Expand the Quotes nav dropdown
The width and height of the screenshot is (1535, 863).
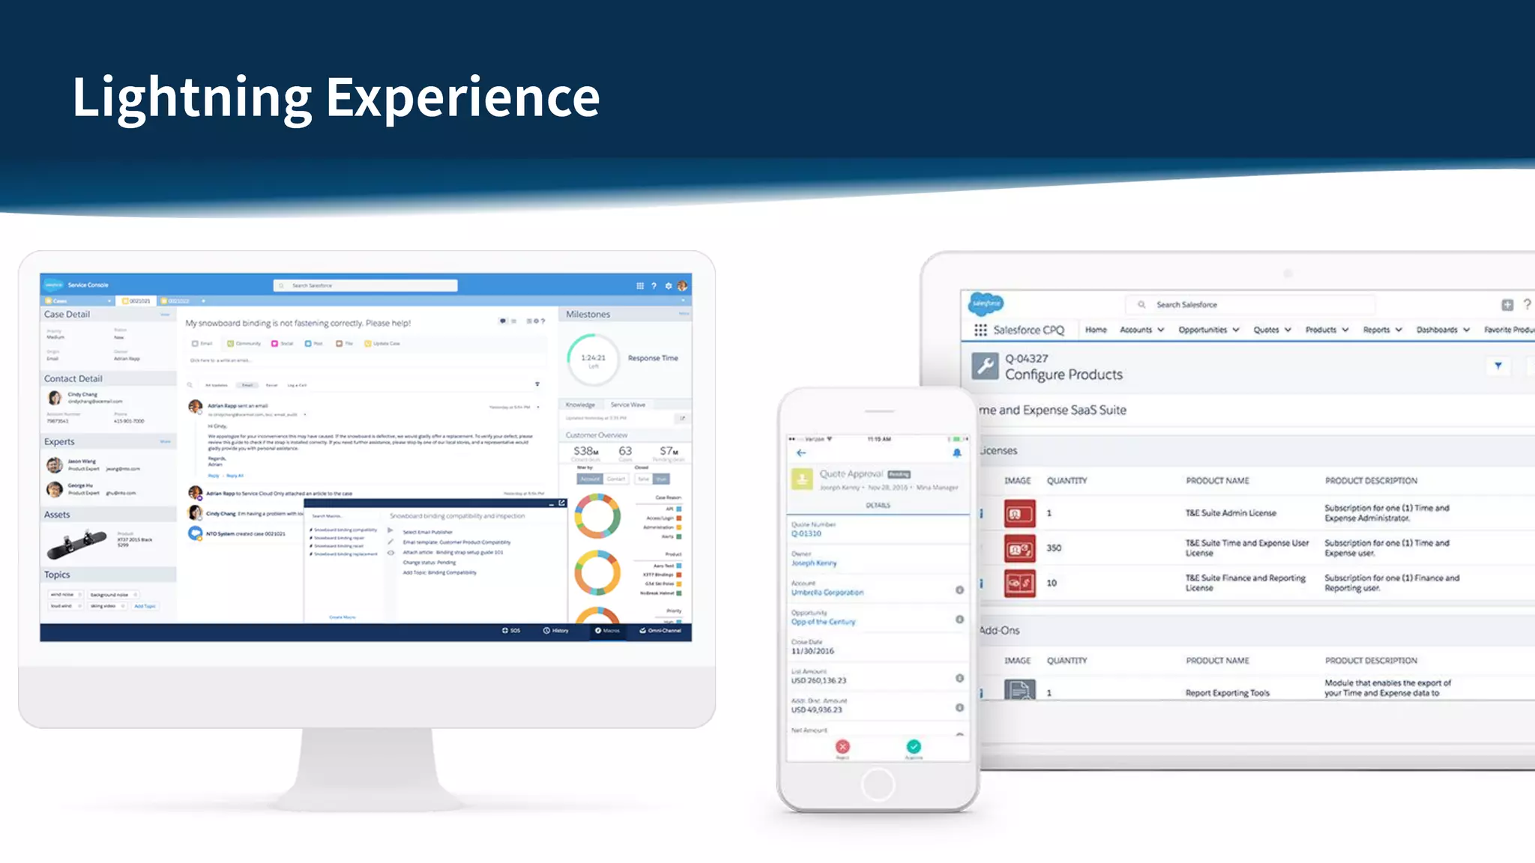[1288, 330]
